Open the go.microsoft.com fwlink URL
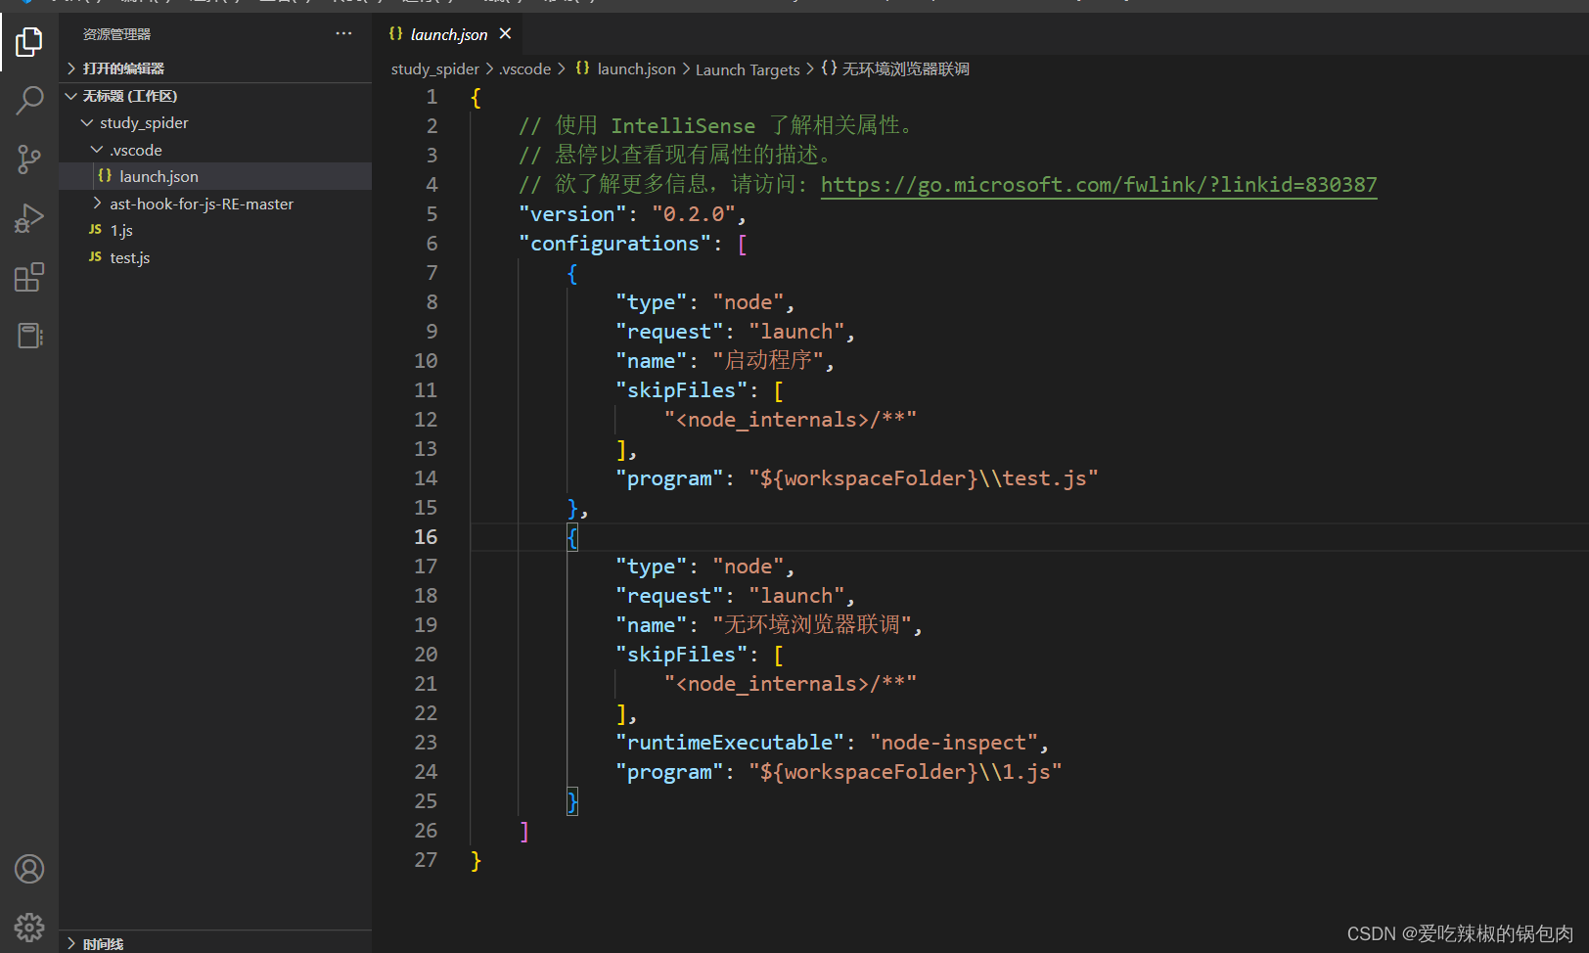The width and height of the screenshot is (1589, 953). 1098,185
